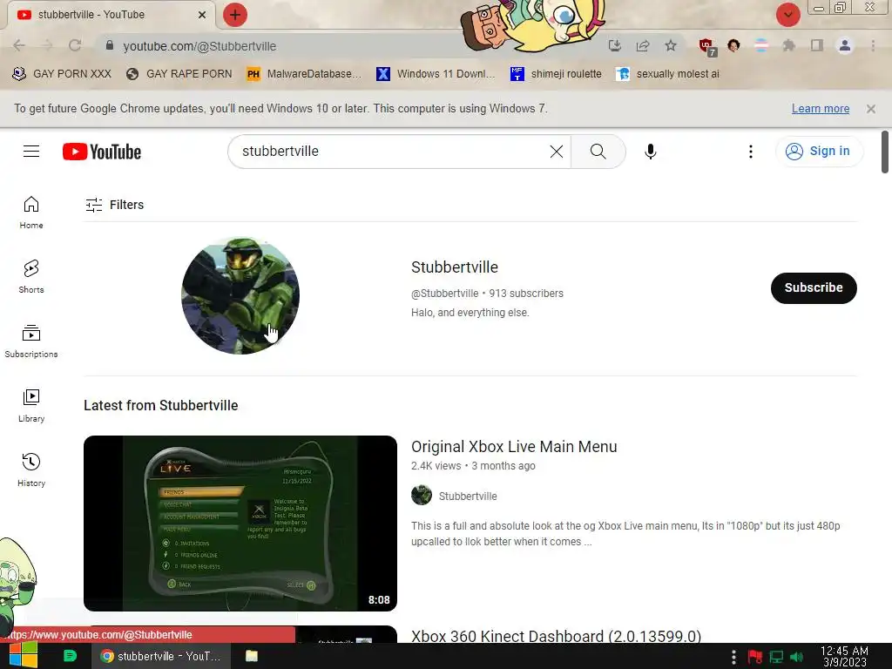Bookmark this tab with the star
This screenshot has width=892, height=669.
click(671, 45)
